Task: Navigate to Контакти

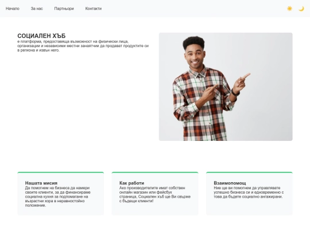Action: [x=94, y=9]
